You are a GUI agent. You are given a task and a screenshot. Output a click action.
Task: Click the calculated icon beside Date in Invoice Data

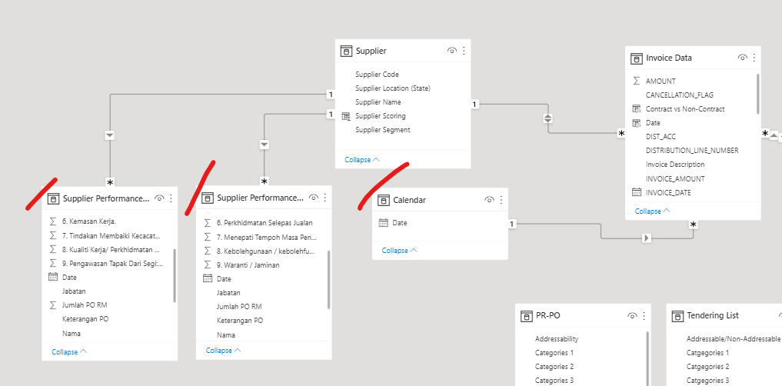point(637,123)
